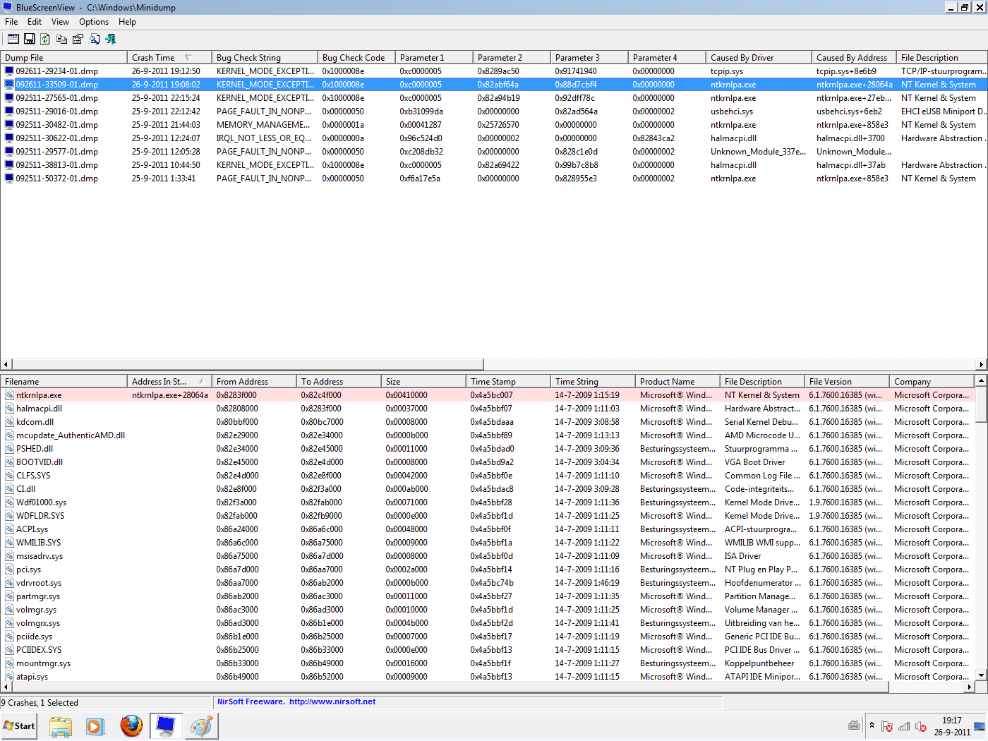
Task: Select the 092511-29577-01.dmp crash row
Action: click(493, 152)
